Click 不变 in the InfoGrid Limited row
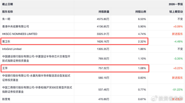Screen dimensions: 185x103 [x=180, y=49]
